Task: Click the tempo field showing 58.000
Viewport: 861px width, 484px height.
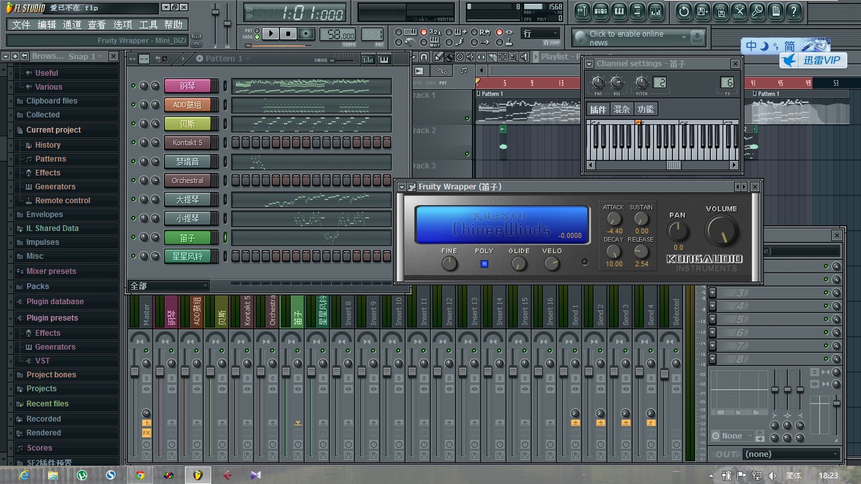Action: [337, 35]
